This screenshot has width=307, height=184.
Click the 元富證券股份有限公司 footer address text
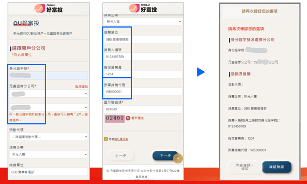143,171
